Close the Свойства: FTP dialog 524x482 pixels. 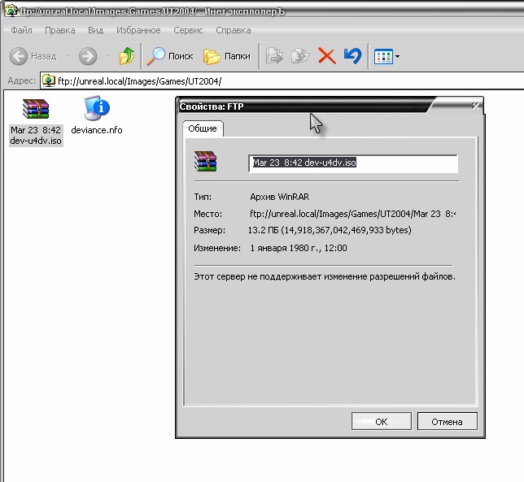coord(475,106)
